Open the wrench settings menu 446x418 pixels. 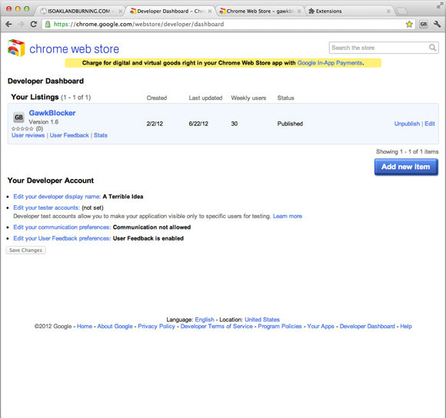click(x=438, y=25)
